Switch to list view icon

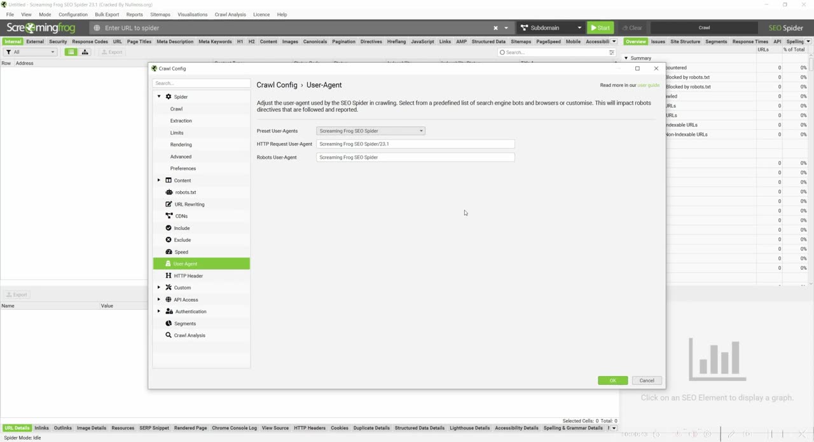(71, 52)
